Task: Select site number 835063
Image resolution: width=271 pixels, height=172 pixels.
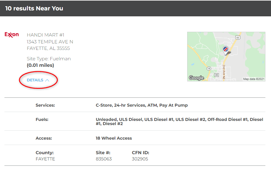Action: pyautogui.click(x=104, y=159)
